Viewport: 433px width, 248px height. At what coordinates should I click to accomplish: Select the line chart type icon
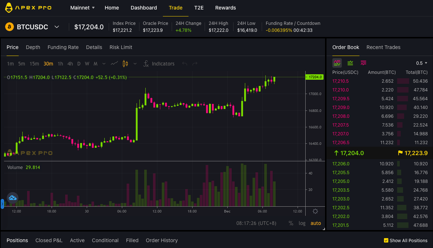[x=114, y=64]
